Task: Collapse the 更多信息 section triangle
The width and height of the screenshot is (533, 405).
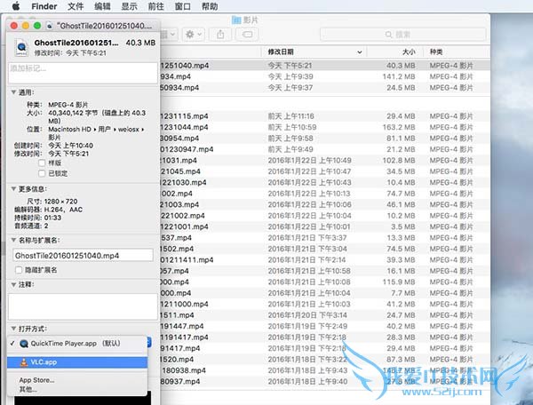Action: pyautogui.click(x=13, y=189)
